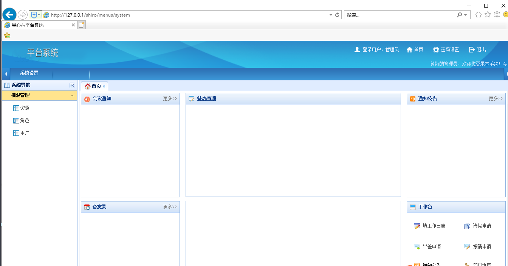Select 用户 in the navigation tree

pyautogui.click(x=25, y=133)
